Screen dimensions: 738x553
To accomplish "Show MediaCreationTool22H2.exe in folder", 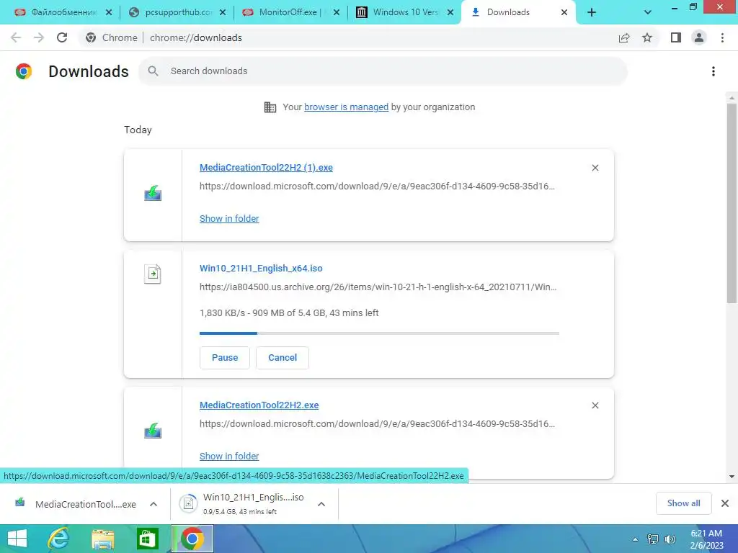I will [229, 456].
